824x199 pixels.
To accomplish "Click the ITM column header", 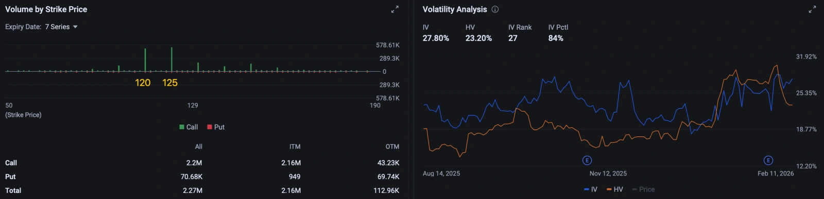I will click(295, 147).
